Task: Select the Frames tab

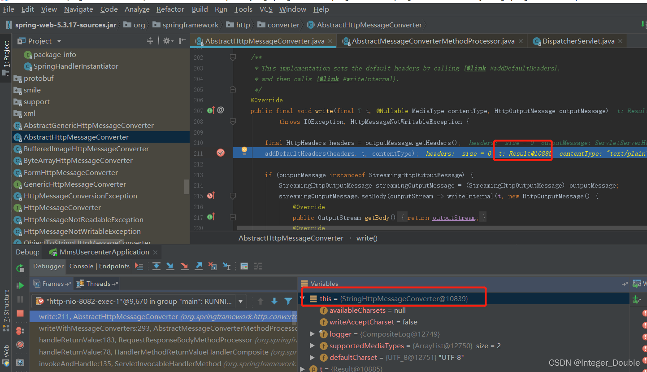Action: pos(53,284)
